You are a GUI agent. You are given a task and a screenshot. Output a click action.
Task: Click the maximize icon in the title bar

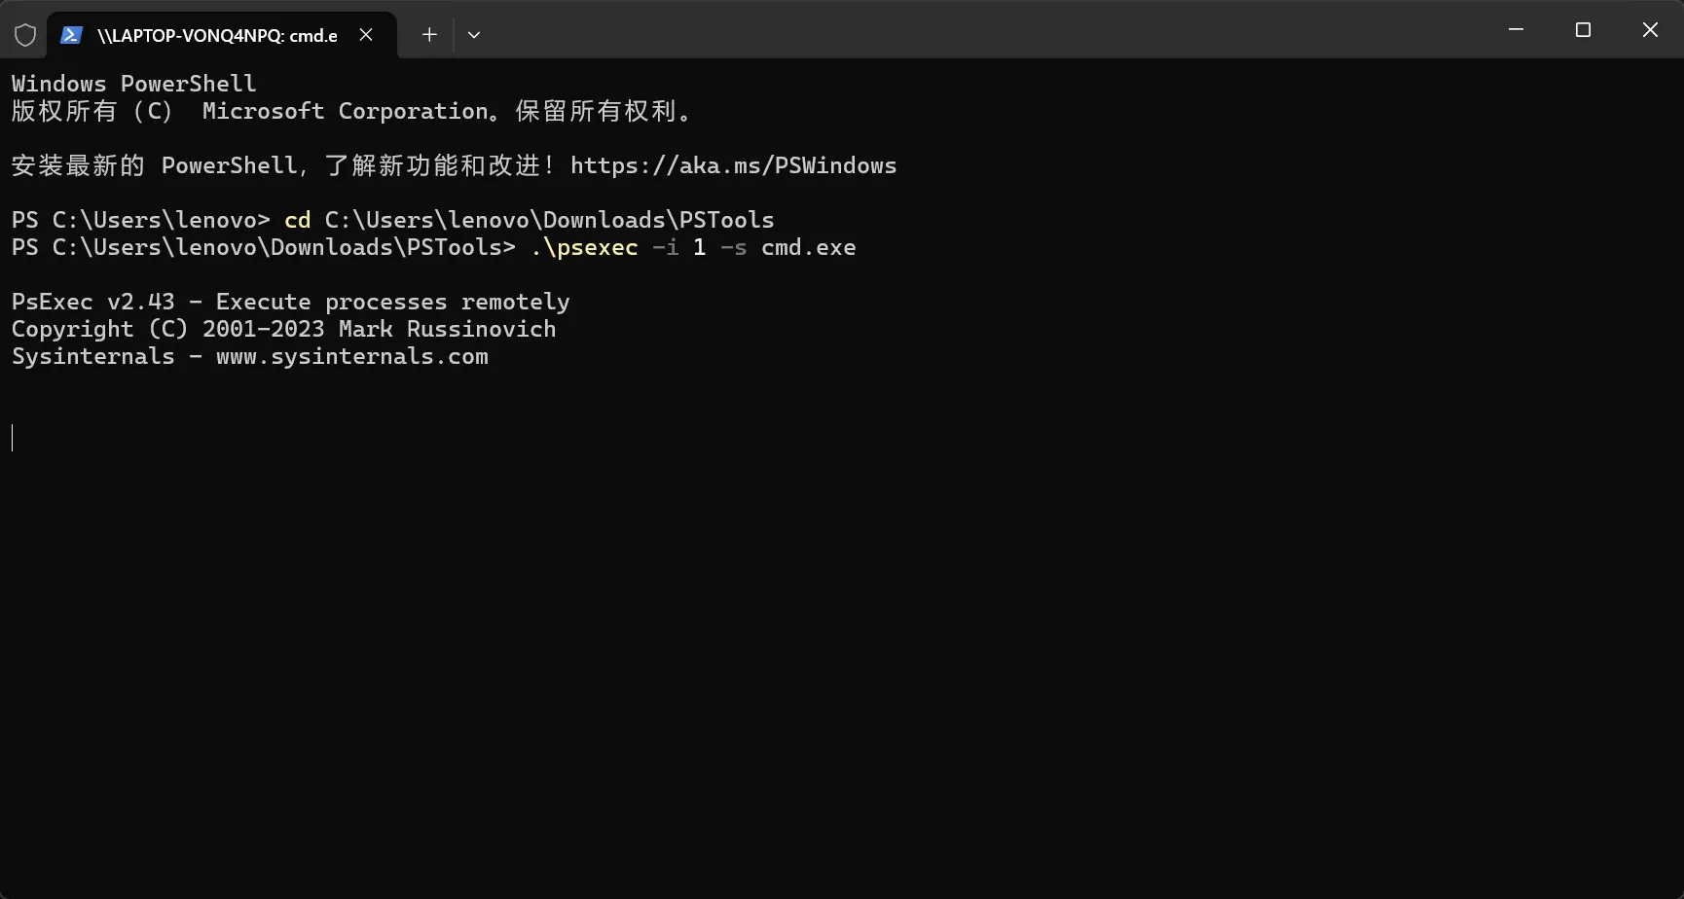tap(1583, 30)
